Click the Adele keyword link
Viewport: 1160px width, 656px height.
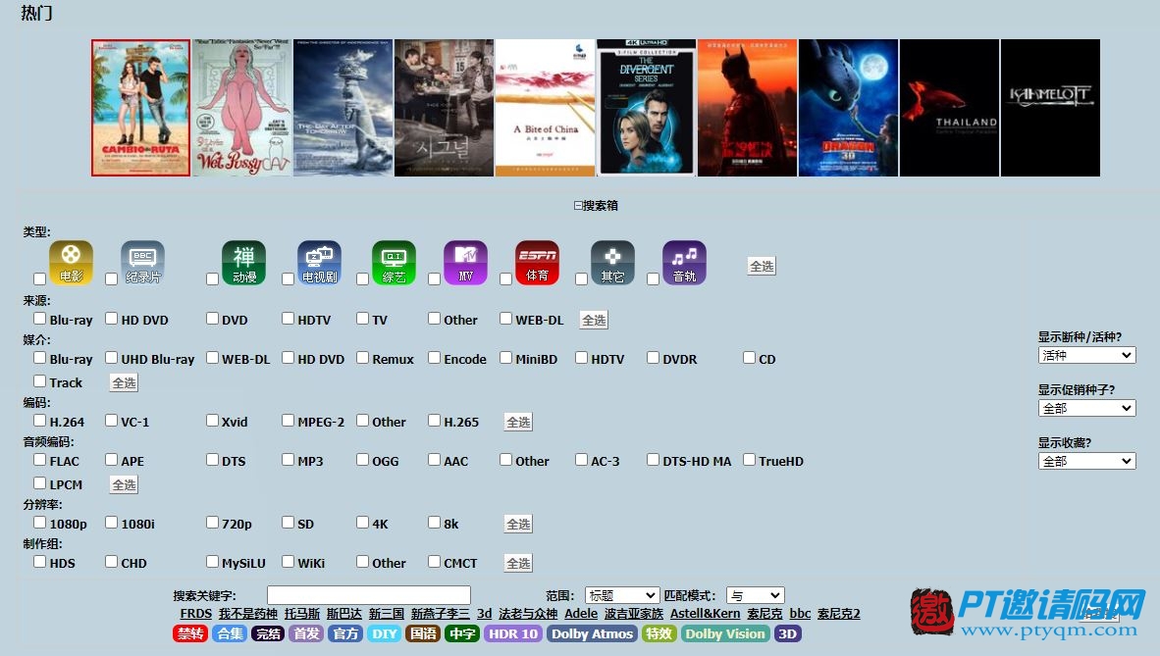point(581,614)
